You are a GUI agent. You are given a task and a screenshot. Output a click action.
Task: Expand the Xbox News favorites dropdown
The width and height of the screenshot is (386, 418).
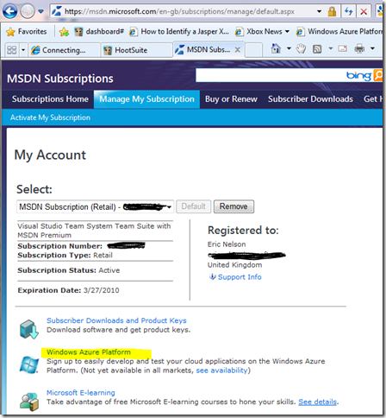[287, 31]
